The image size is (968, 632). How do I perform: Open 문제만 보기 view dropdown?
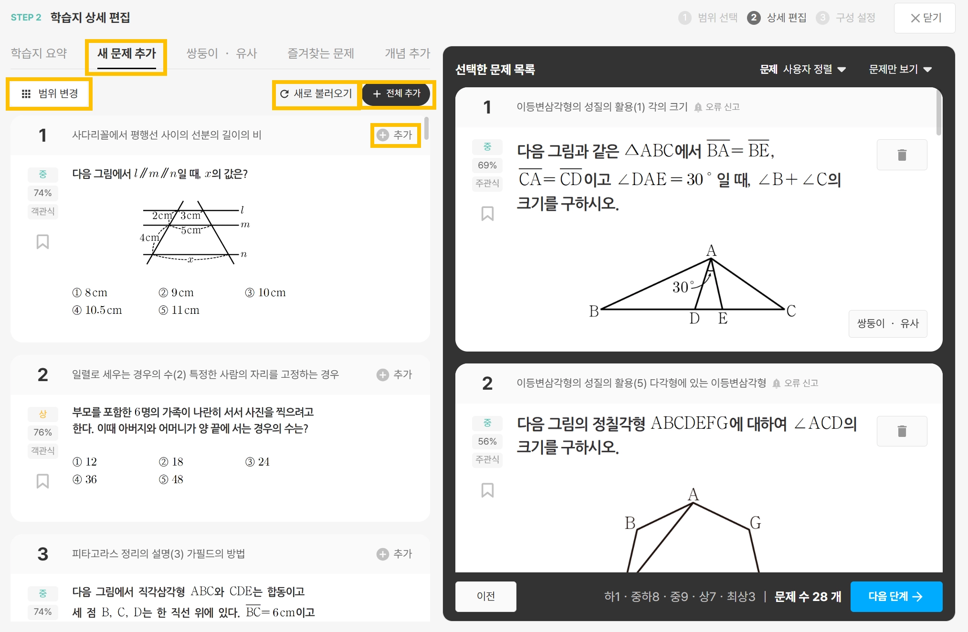[x=900, y=70]
